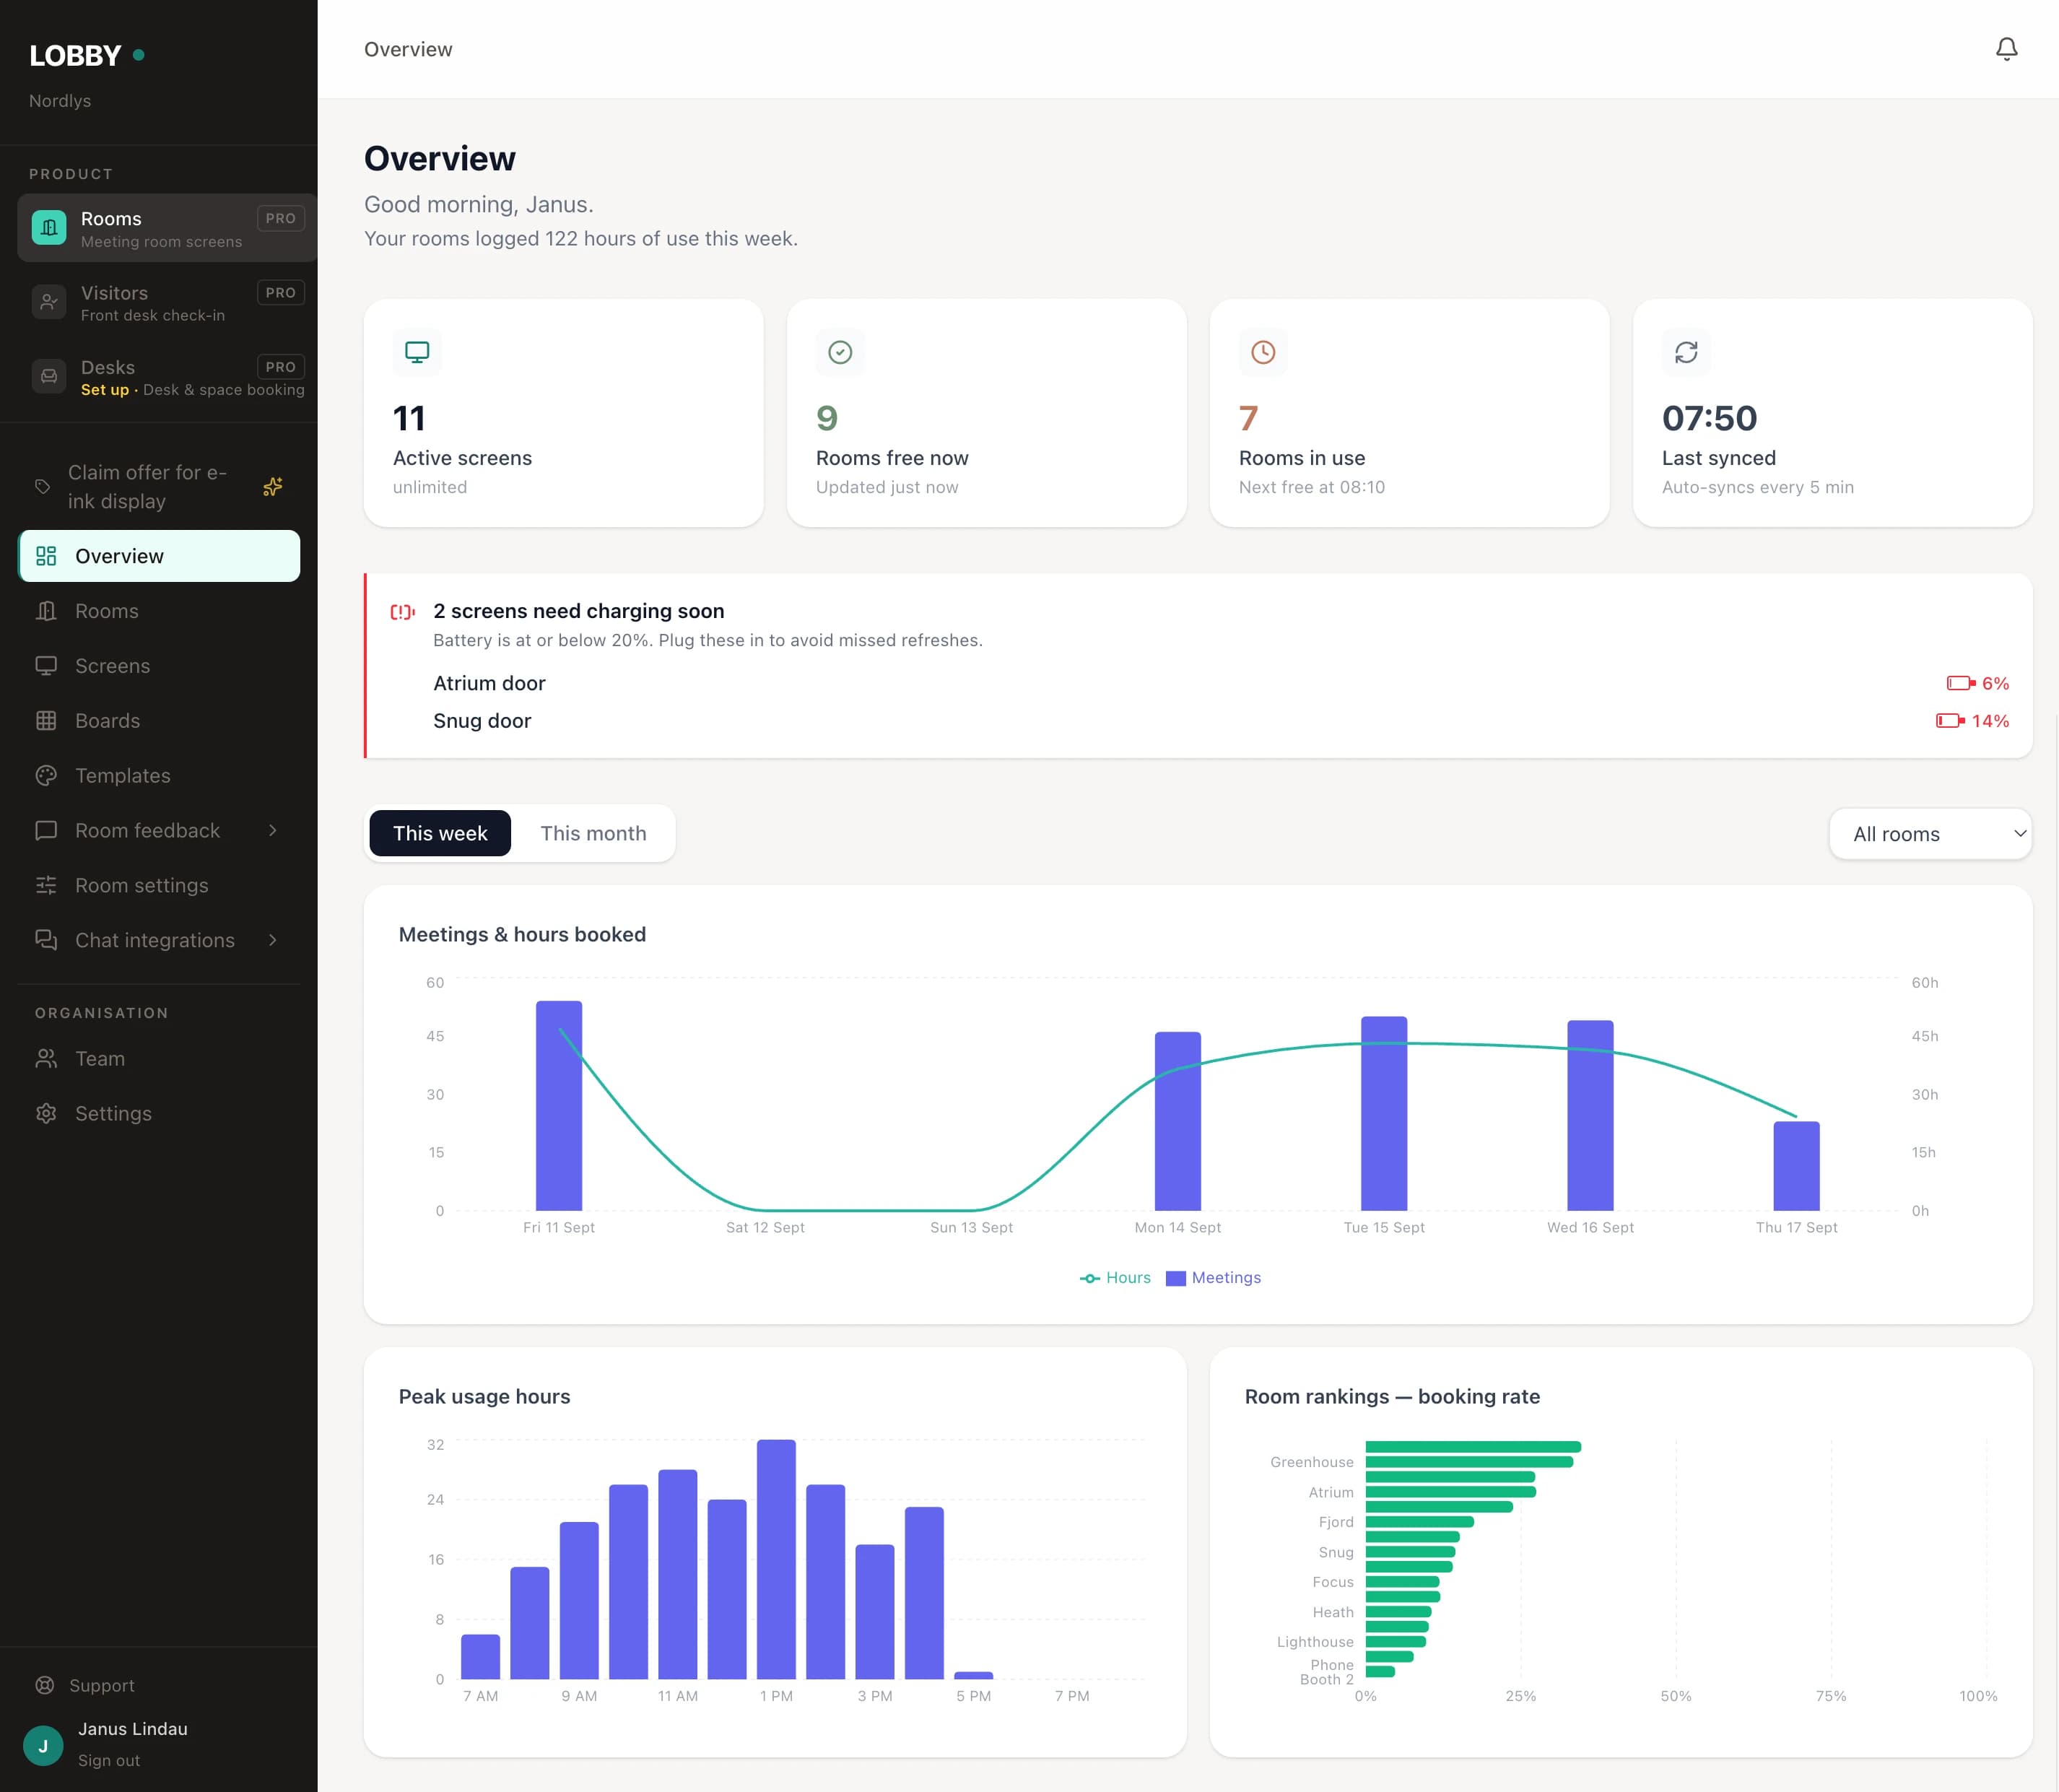This screenshot has width=2059, height=1792.
Task: Open the All rooms dropdown
Action: 1930,834
